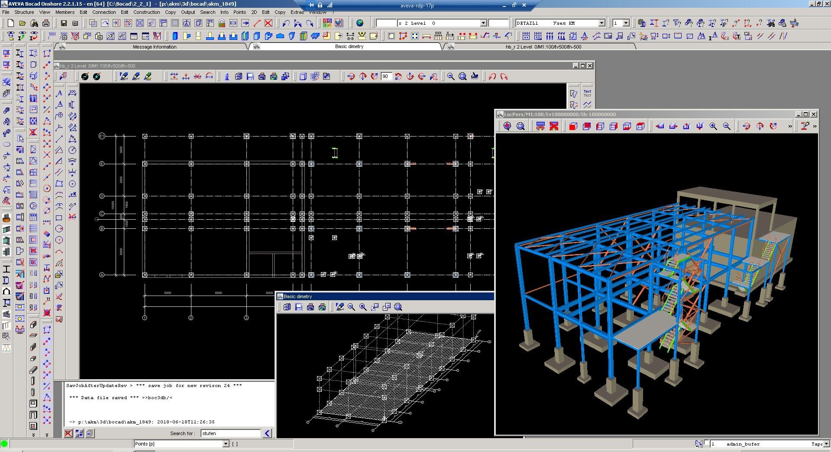This screenshot has height=452, width=831.
Task: Expand the DETAIL1 dropdown list
Action: 601,23
